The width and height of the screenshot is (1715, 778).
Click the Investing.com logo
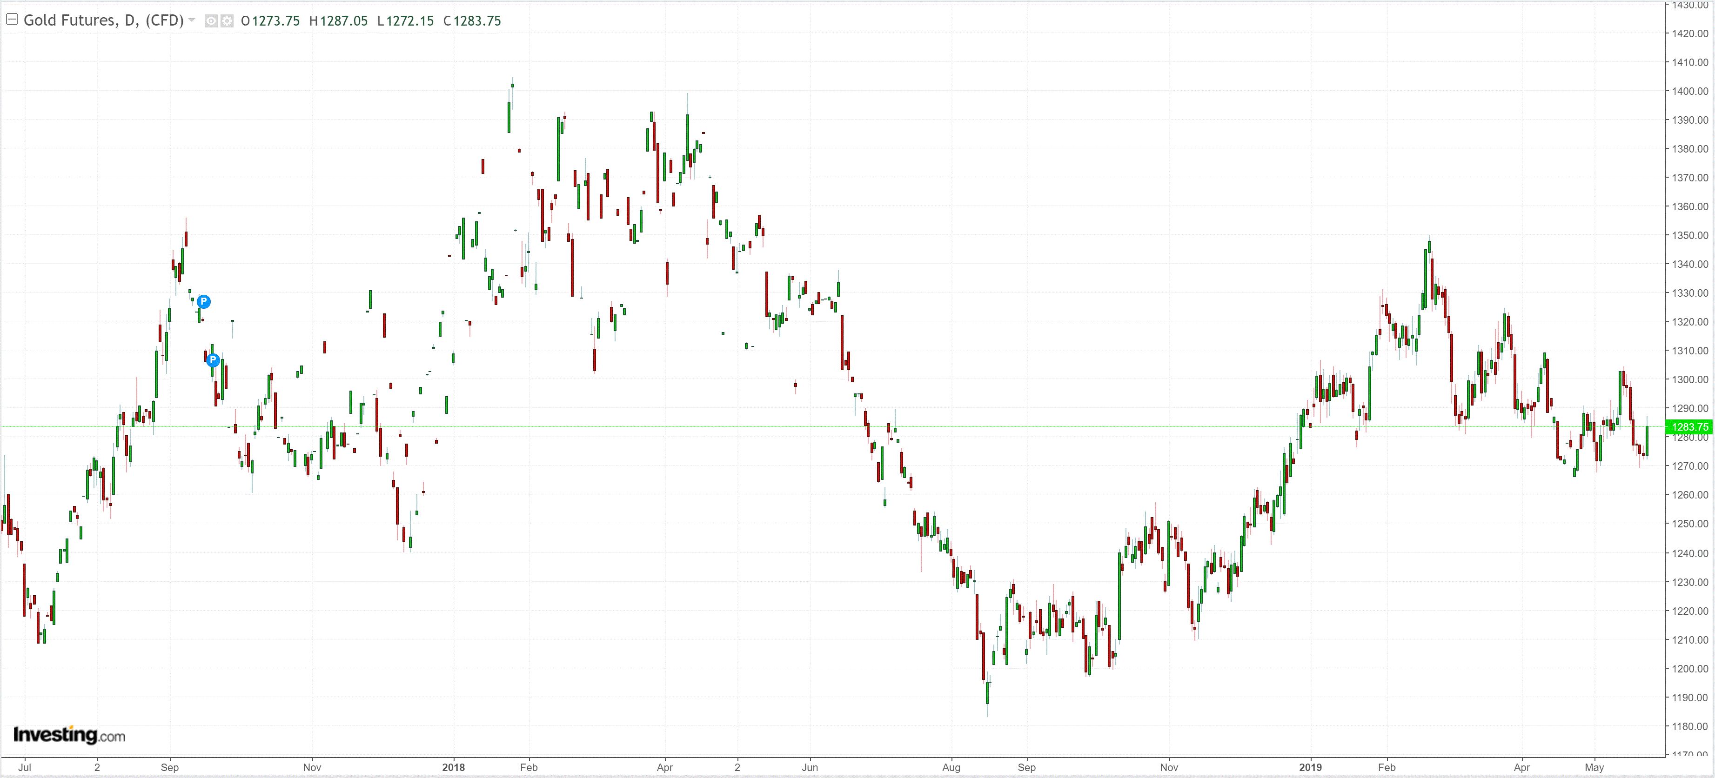[x=68, y=735]
